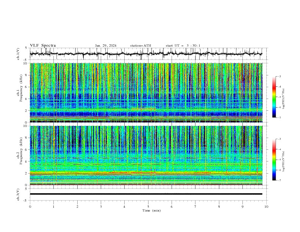Click the time axis tick label '0'
The image size is (300, 232).
[x=30, y=207]
